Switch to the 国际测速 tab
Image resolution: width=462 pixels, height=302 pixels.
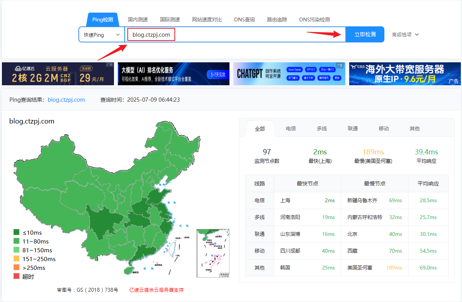click(x=170, y=19)
